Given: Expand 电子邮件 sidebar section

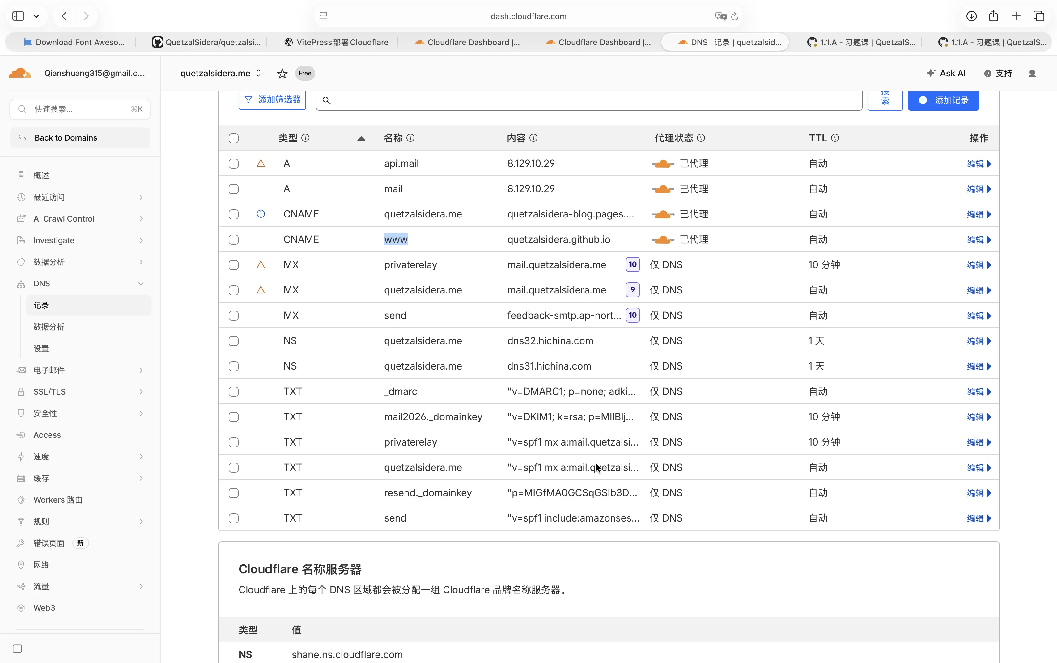Looking at the screenshot, I should point(141,370).
